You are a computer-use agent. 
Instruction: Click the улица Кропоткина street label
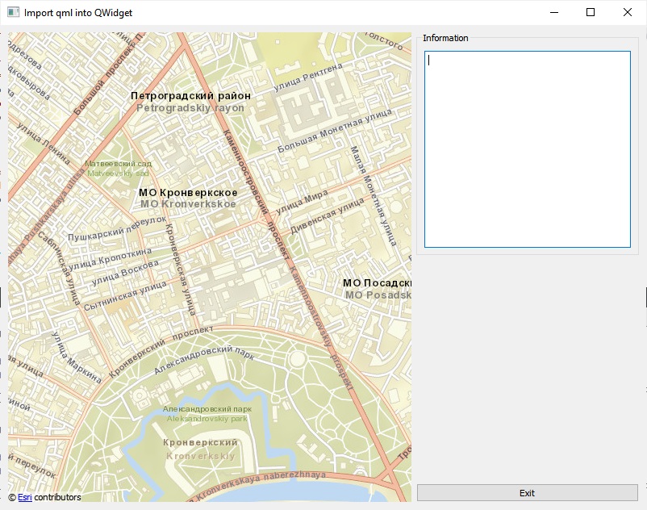(x=108, y=258)
